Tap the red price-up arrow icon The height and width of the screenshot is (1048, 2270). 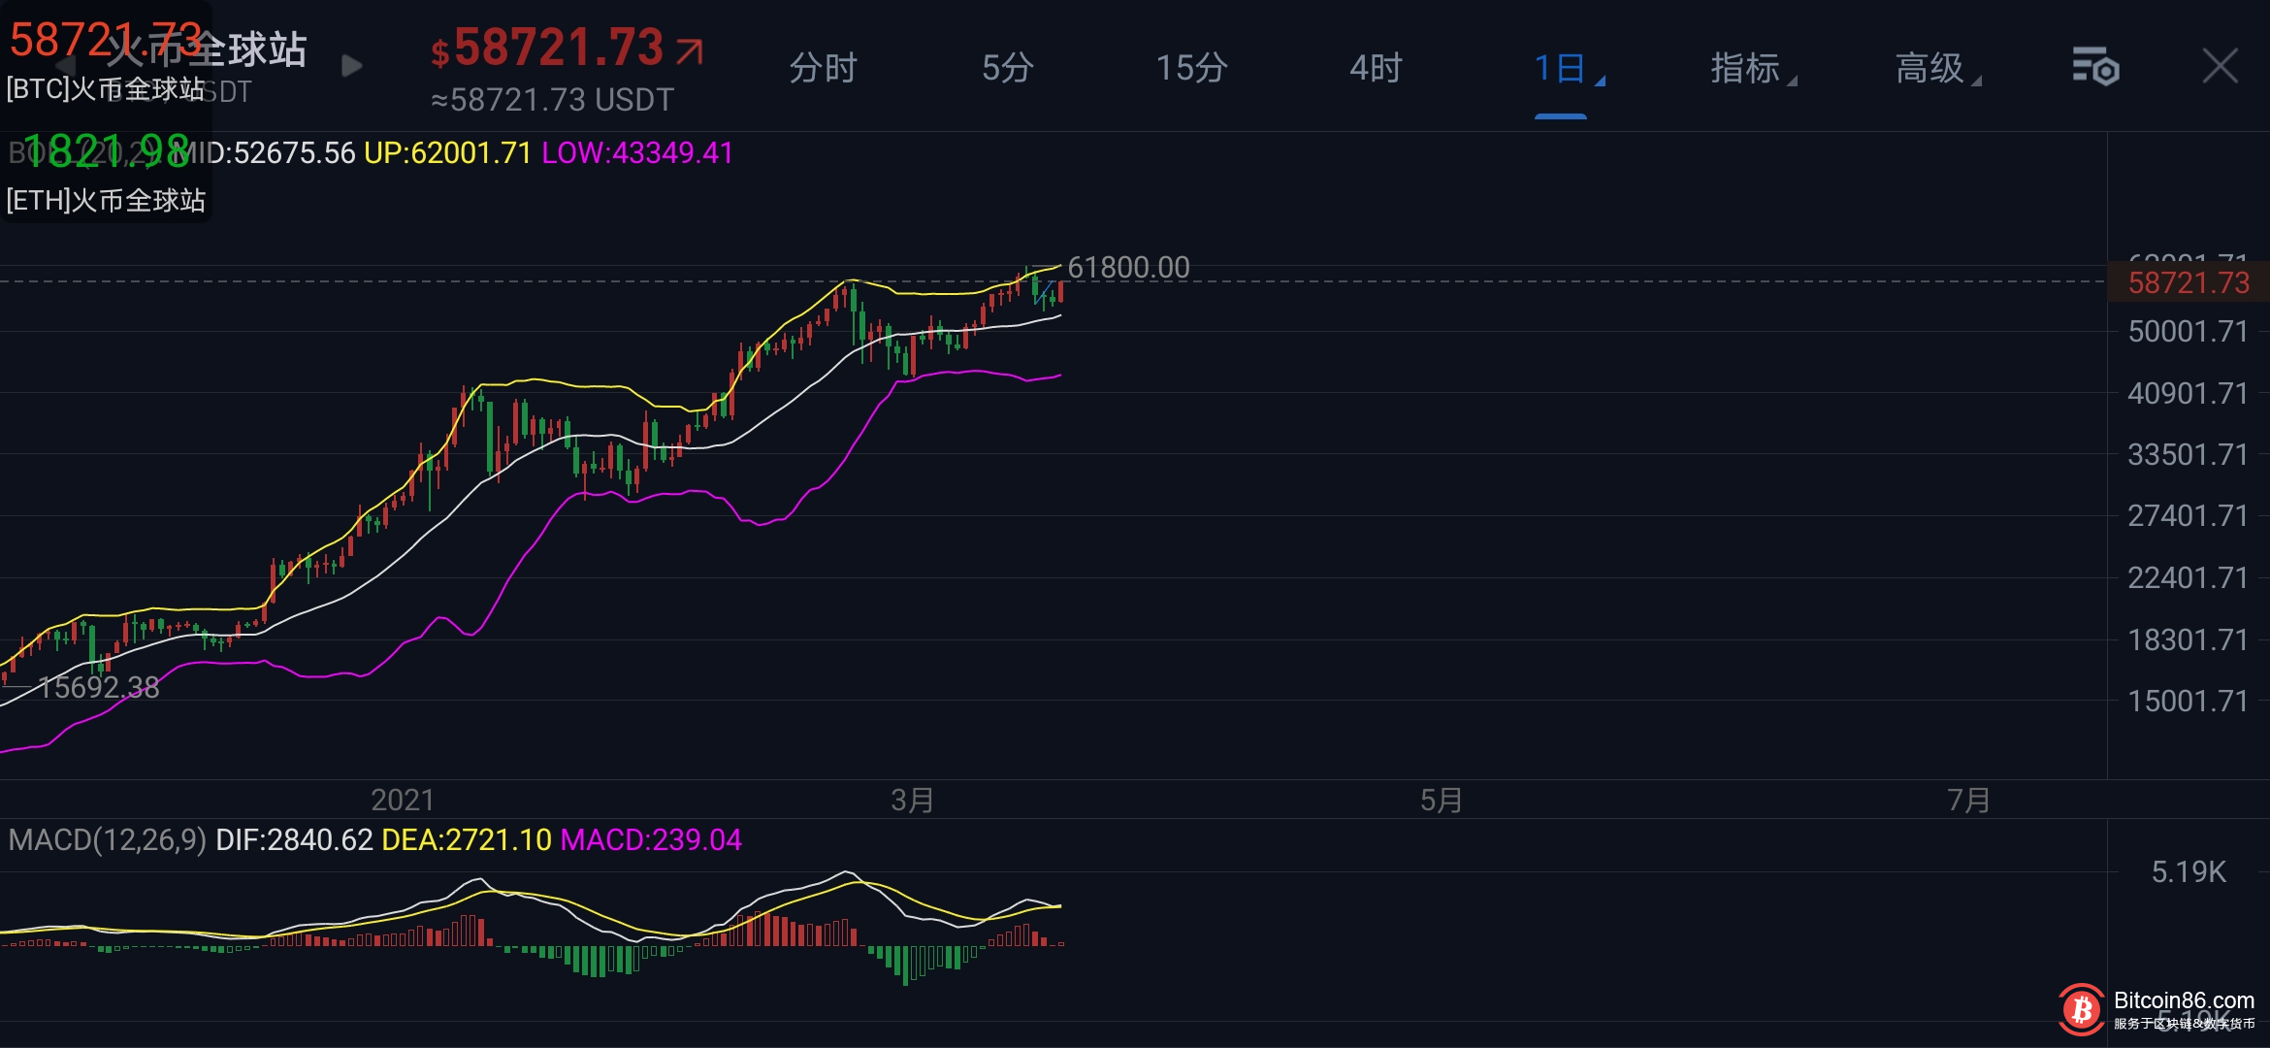pos(690,50)
